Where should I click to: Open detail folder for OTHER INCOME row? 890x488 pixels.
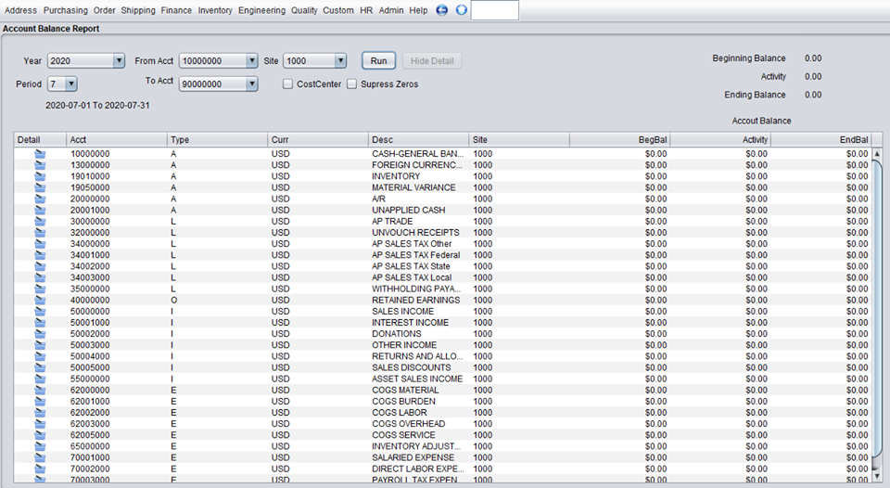(40, 345)
